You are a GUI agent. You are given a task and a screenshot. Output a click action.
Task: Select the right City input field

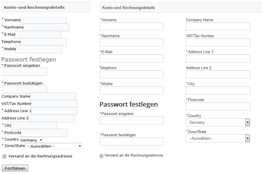click(x=218, y=90)
